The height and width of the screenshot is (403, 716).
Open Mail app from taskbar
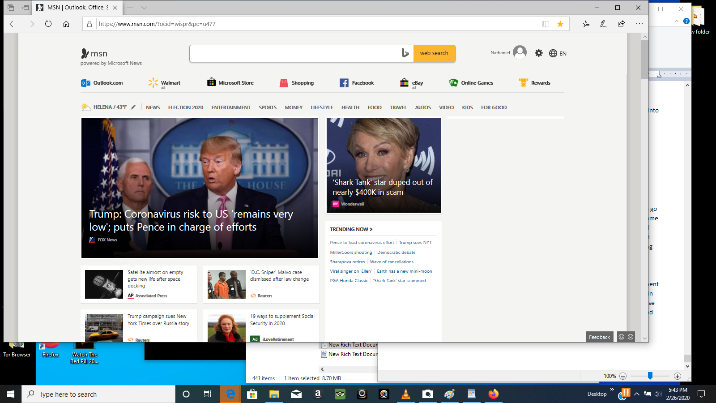click(x=296, y=394)
